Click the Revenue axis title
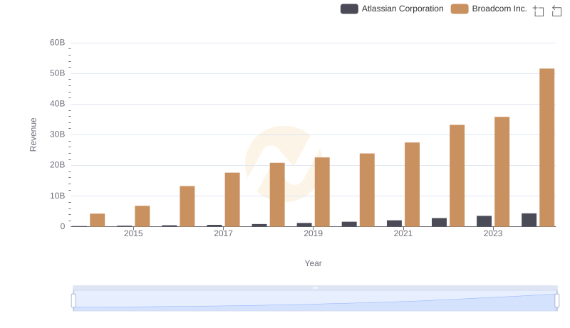 (33, 134)
